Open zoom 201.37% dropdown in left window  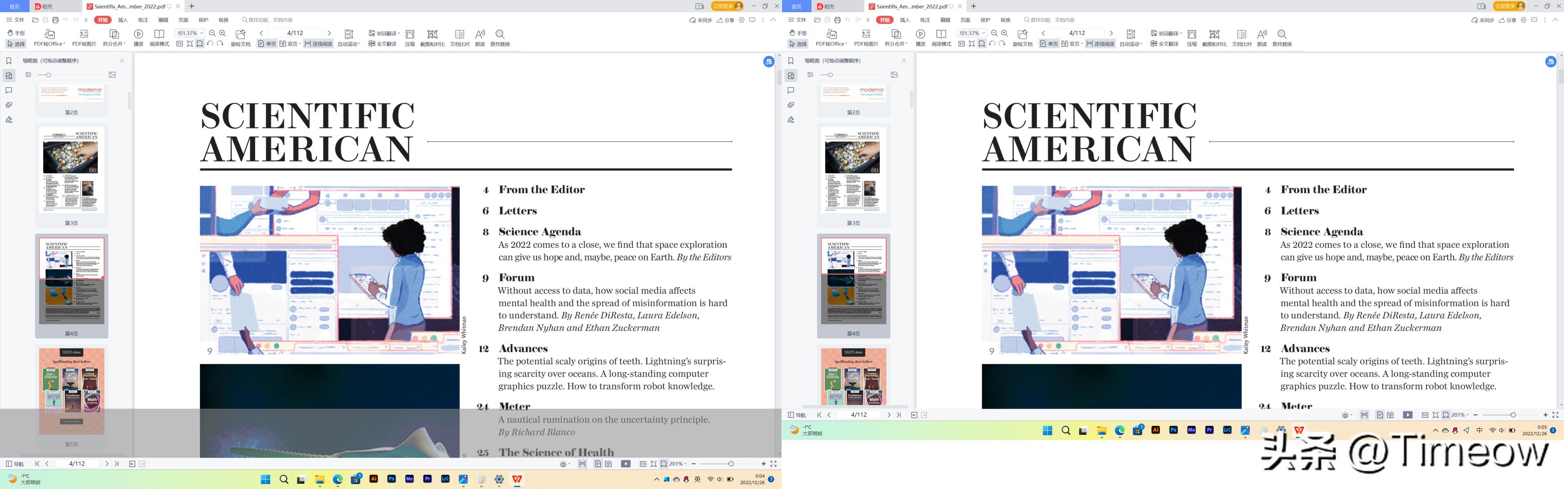tap(201, 33)
